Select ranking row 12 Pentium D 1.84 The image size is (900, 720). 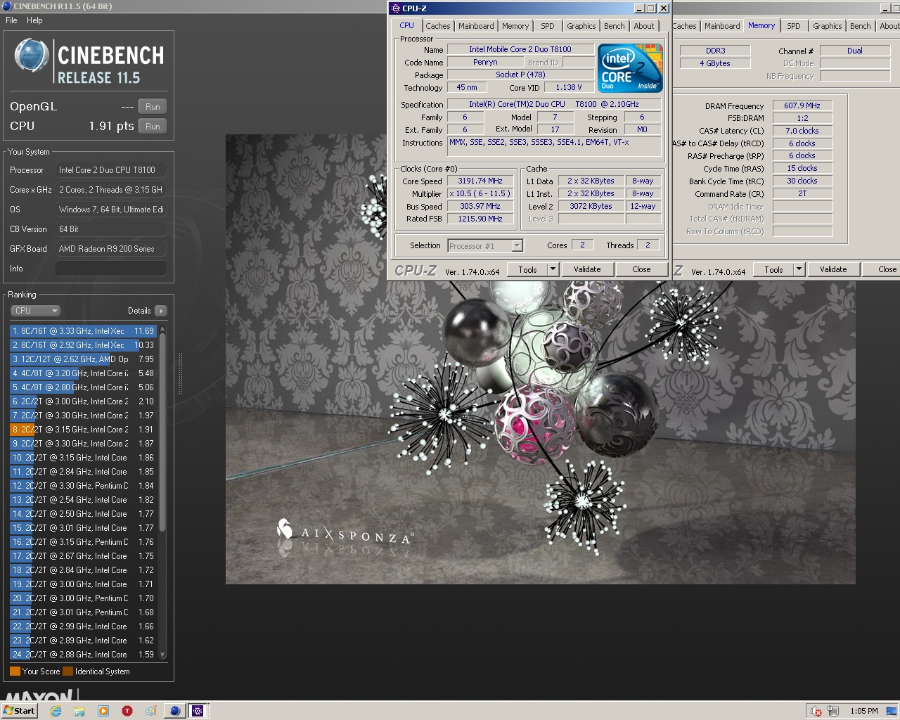(83, 486)
